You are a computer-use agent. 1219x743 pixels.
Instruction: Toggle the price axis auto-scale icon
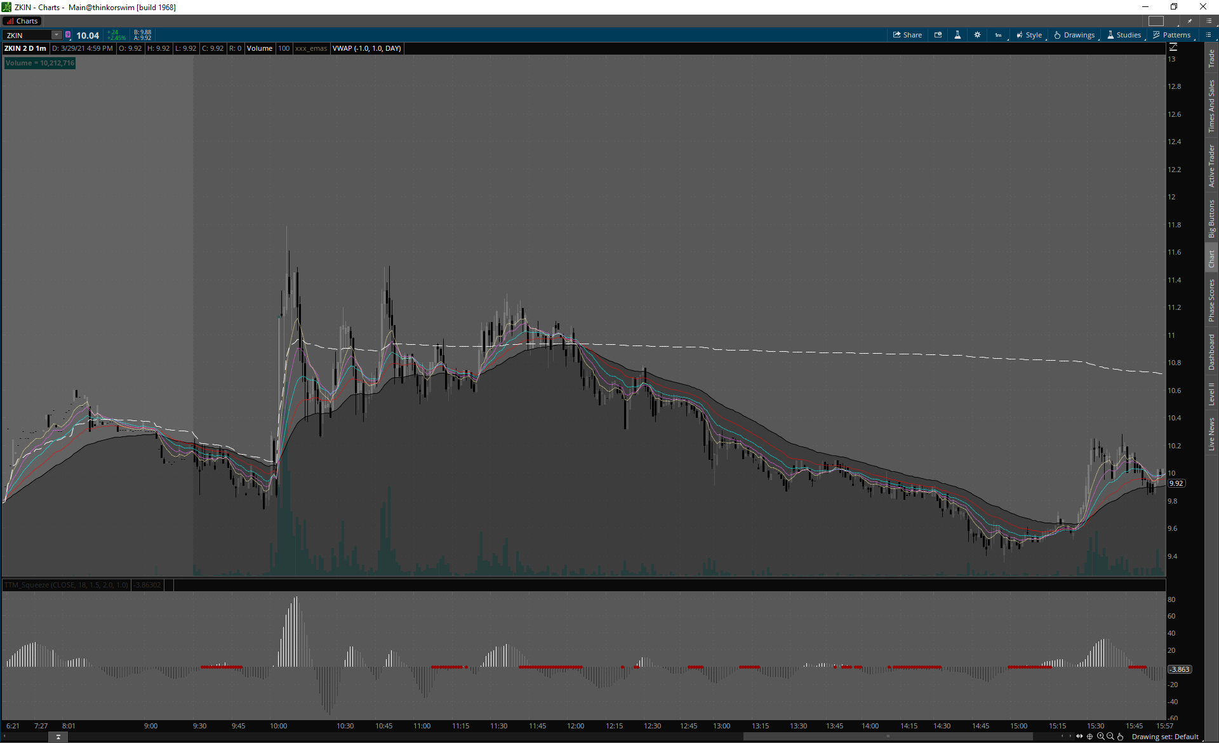[x=1173, y=47]
